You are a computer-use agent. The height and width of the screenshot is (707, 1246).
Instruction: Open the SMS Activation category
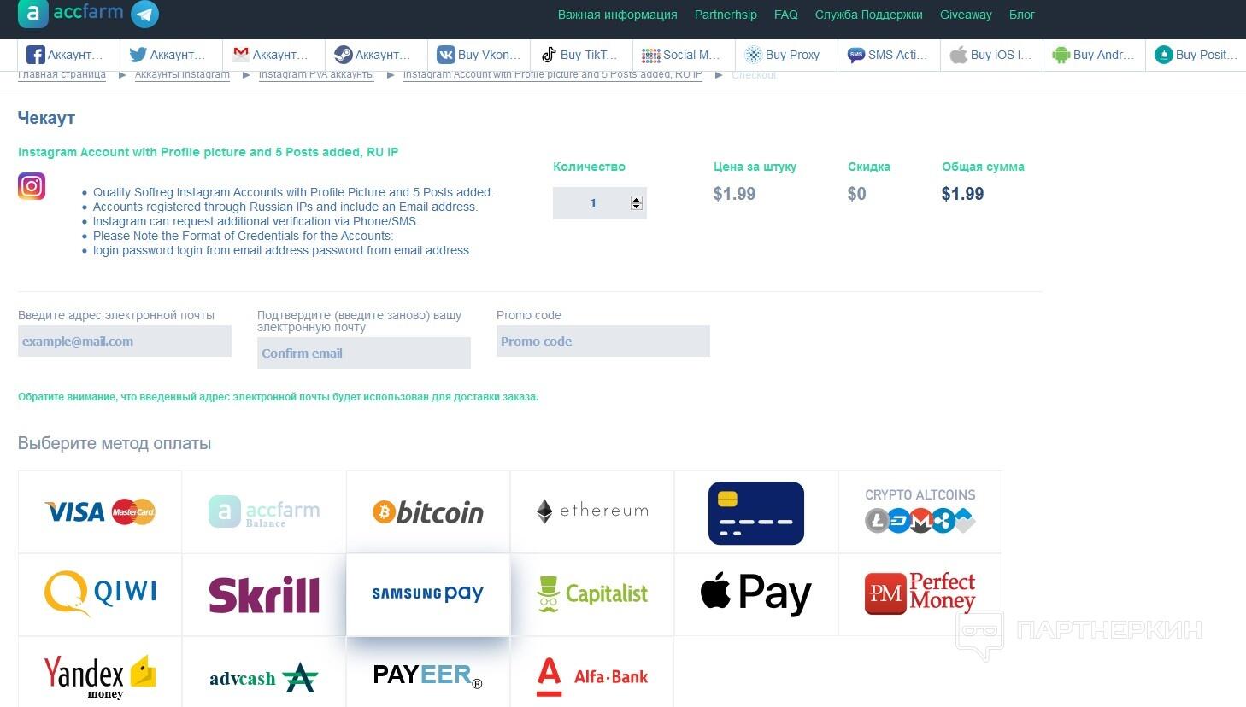889,55
